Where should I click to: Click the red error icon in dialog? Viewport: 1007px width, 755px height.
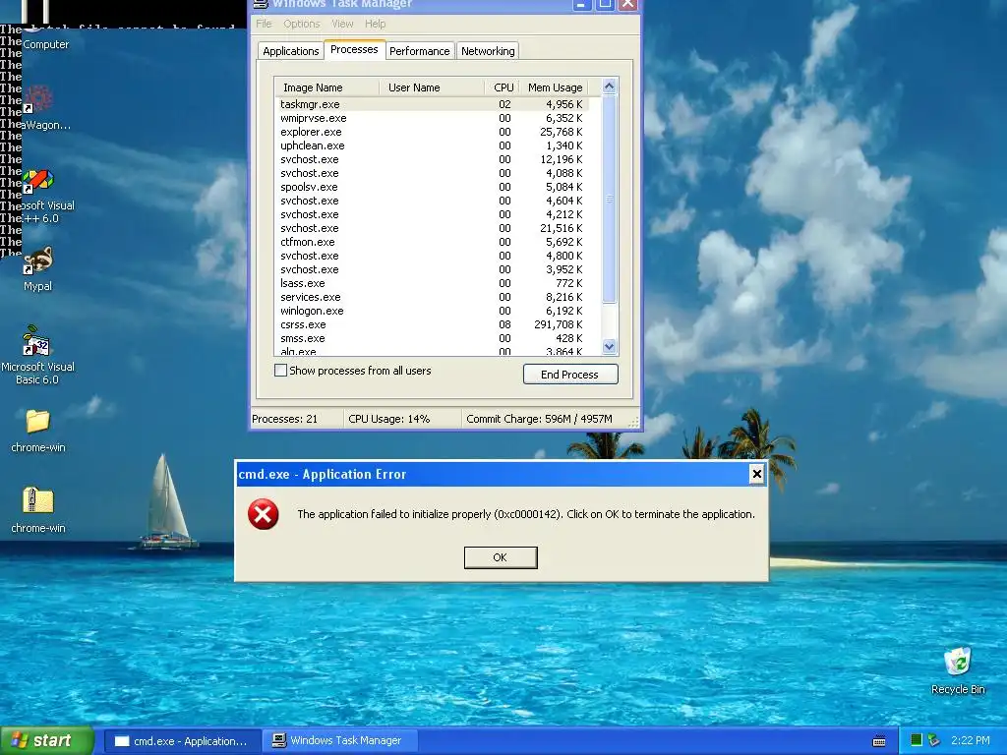(264, 514)
